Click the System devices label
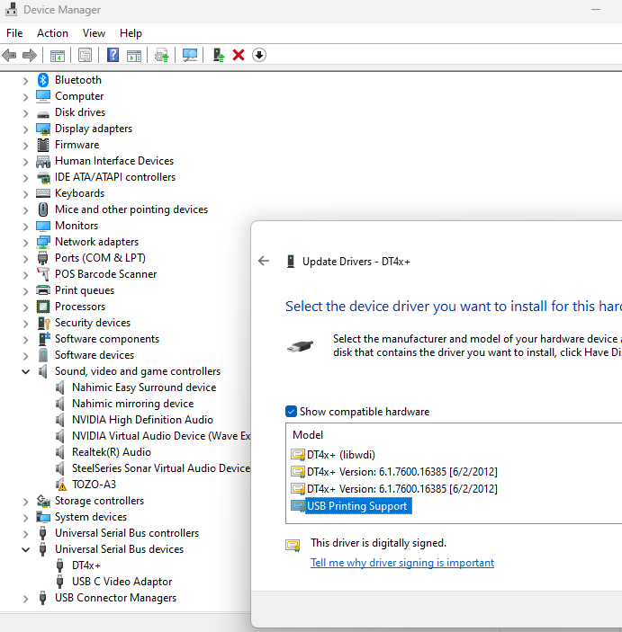This screenshot has height=632, width=622. coord(91,517)
